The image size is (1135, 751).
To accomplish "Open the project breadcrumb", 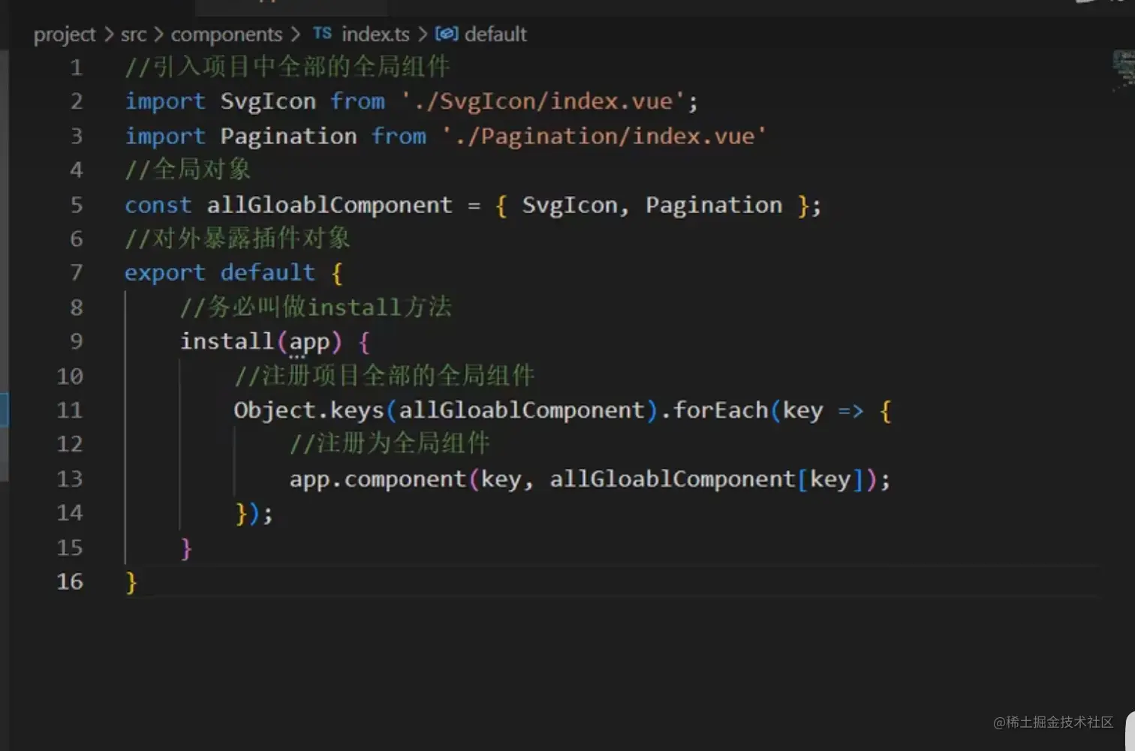I will click(65, 35).
